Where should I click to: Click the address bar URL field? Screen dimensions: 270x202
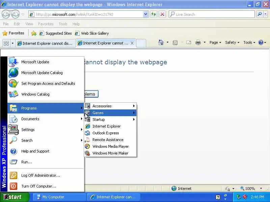click(86, 14)
